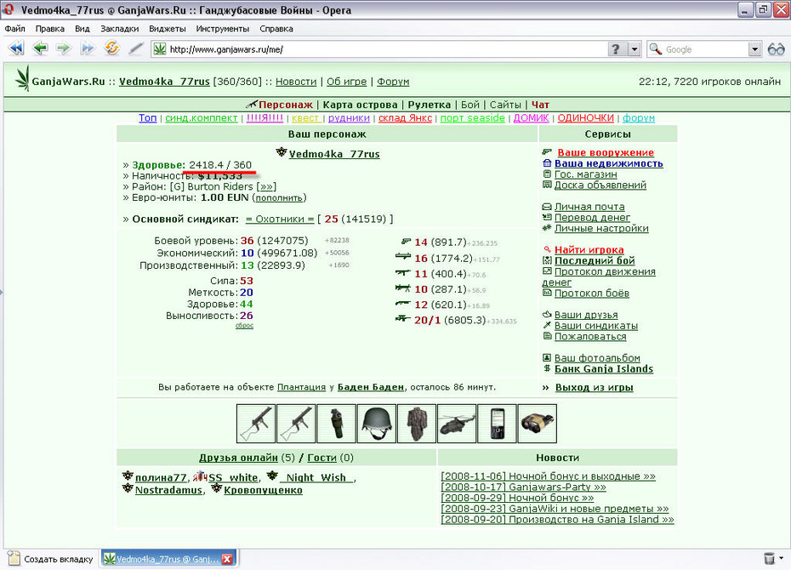
Task: Click the binoculars equipment icon
Action: pyautogui.click(x=538, y=424)
